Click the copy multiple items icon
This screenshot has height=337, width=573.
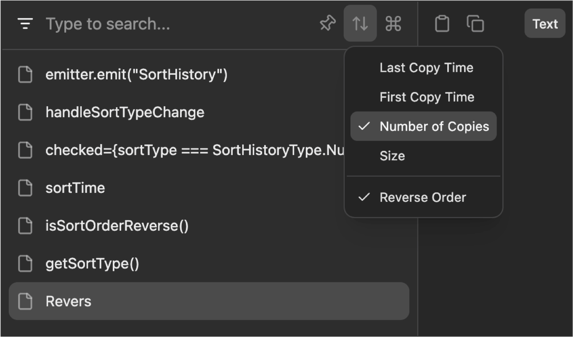(x=475, y=24)
